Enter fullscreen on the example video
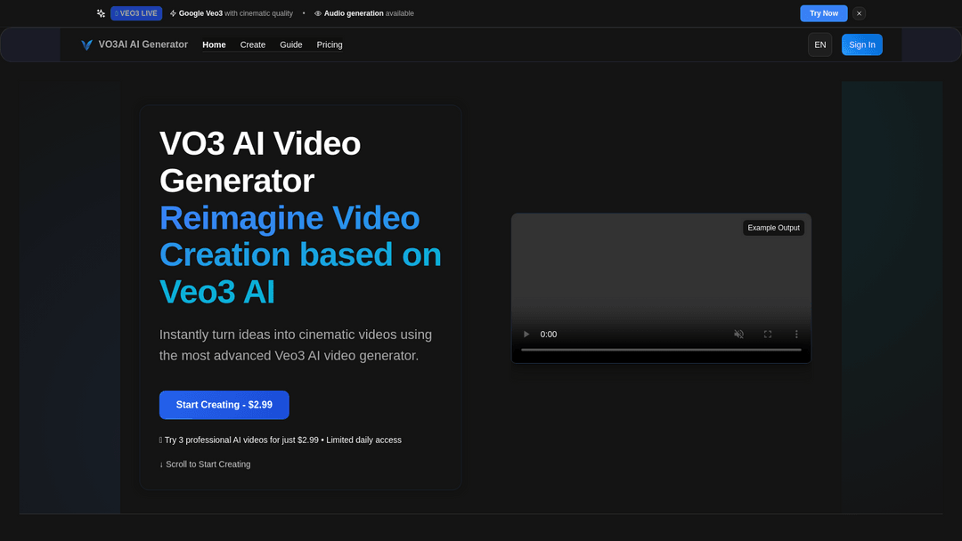 768,334
